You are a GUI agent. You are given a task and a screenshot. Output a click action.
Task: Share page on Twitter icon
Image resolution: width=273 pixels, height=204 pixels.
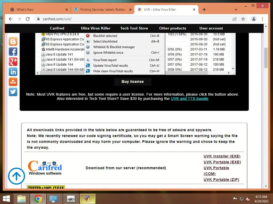[13, 92]
